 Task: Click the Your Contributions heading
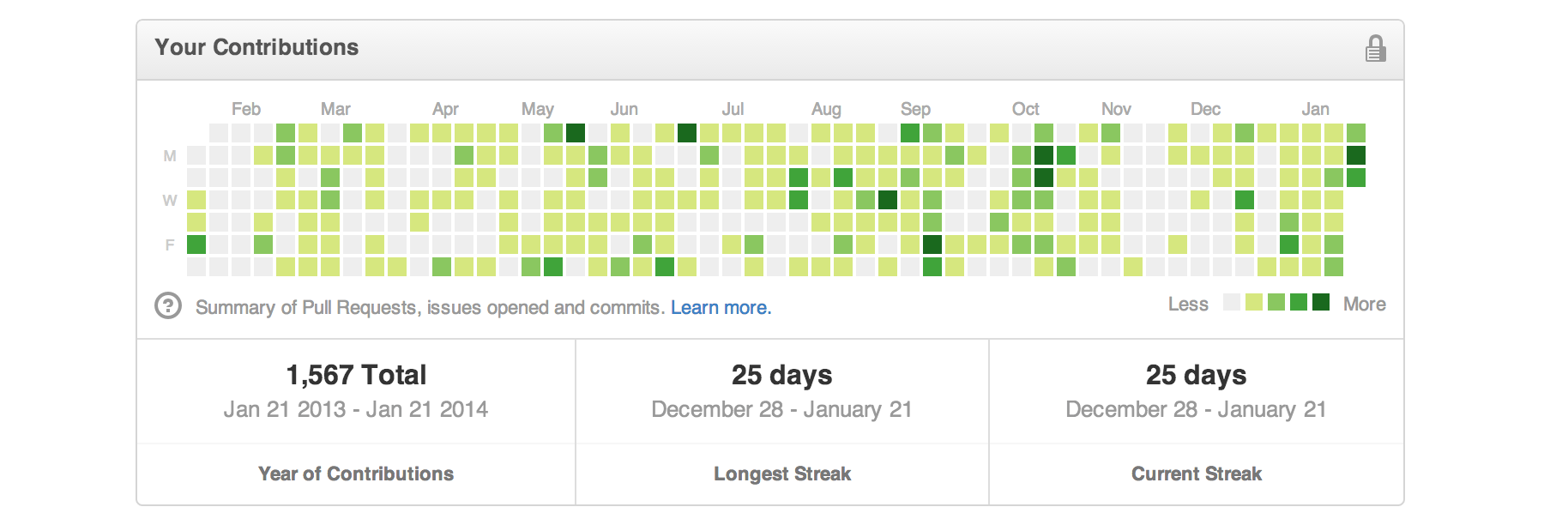(x=256, y=47)
